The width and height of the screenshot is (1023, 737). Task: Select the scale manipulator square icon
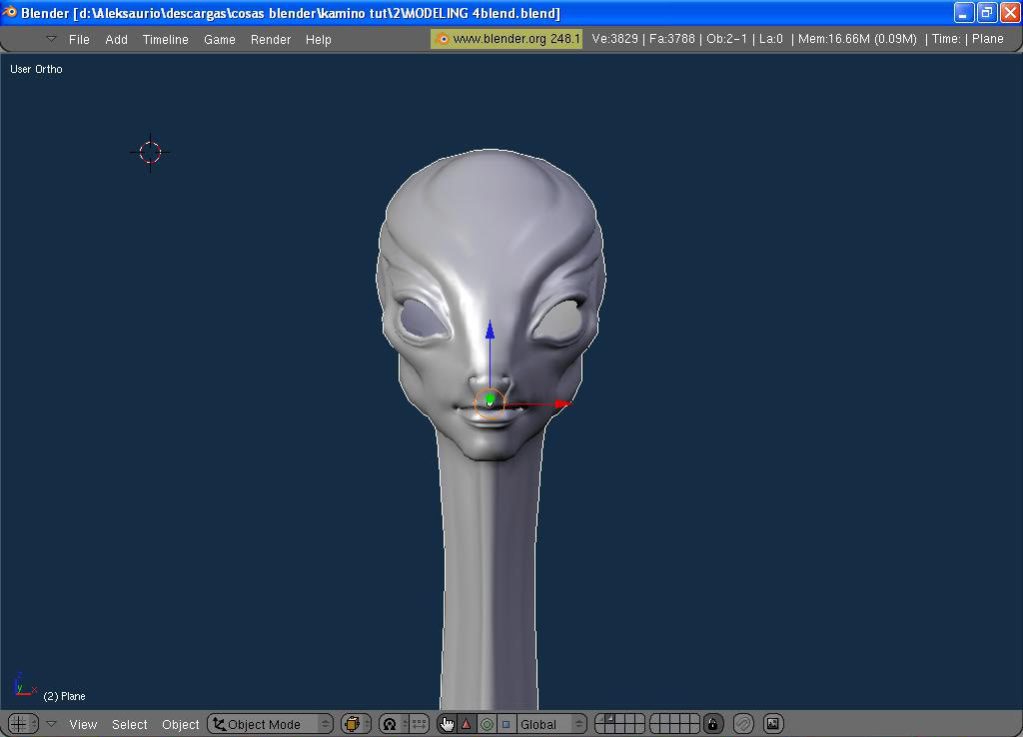click(506, 724)
